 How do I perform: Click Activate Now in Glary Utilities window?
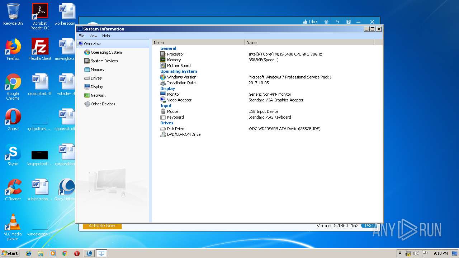[102, 226]
